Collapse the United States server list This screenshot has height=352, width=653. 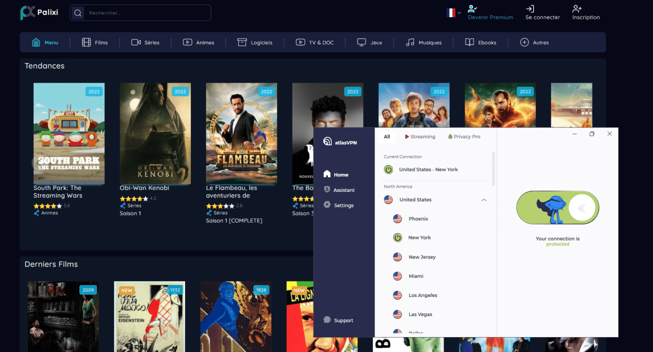(x=484, y=200)
